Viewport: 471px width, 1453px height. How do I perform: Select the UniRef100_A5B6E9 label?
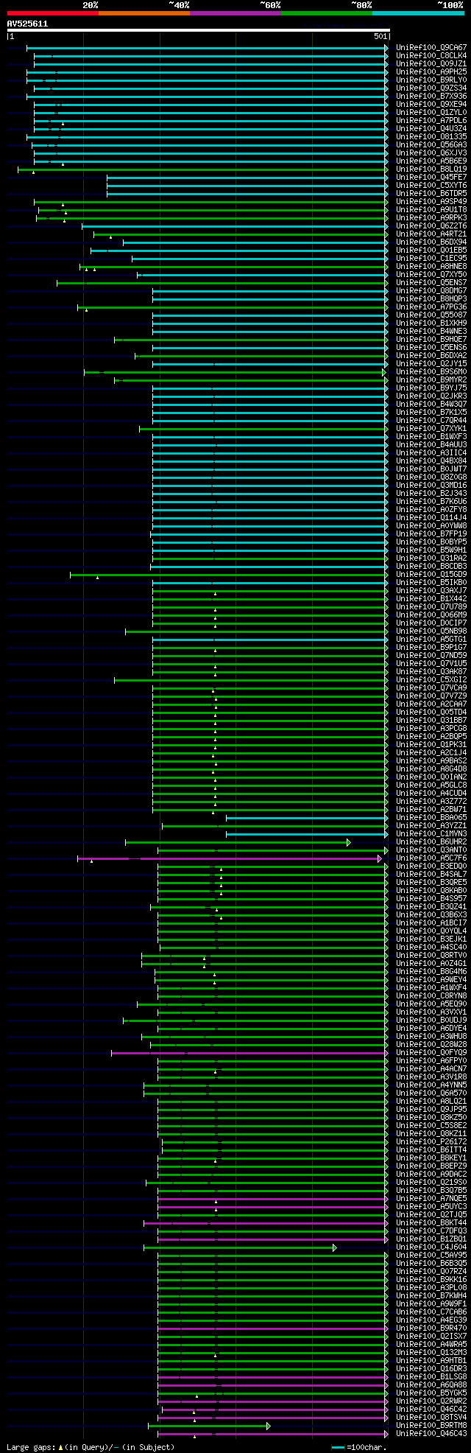pyautogui.click(x=431, y=161)
